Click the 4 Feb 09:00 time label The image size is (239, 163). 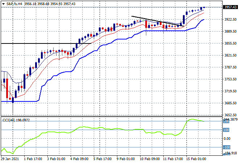(79, 159)
